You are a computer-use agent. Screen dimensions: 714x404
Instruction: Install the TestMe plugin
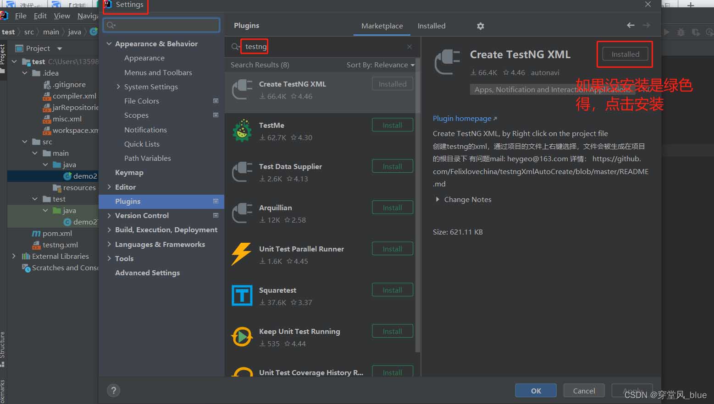point(393,125)
